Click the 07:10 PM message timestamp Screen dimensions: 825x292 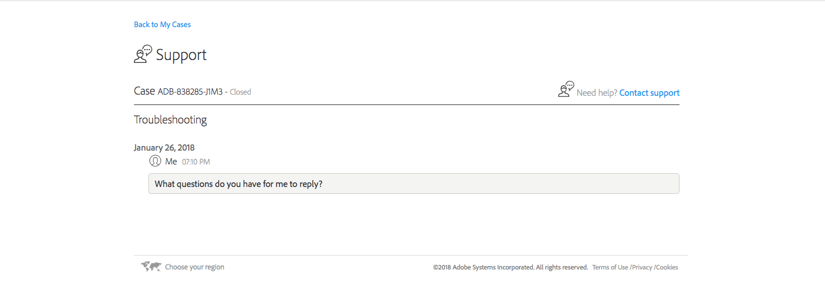pyautogui.click(x=196, y=162)
